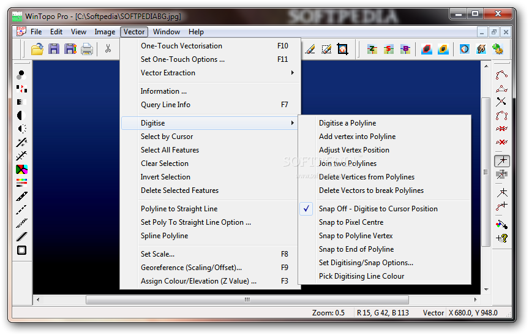Choose Digitise a Polyline from submenu

coord(385,123)
